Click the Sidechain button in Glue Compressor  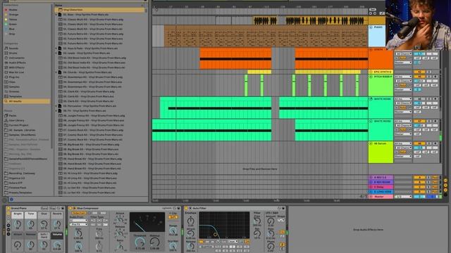click(x=79, y=213)
